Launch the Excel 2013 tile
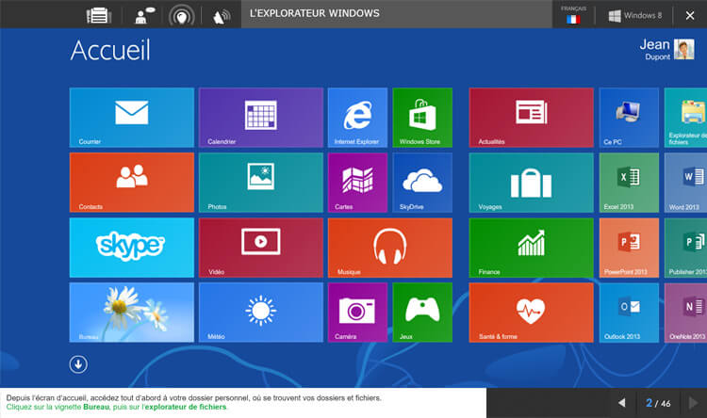 629,183
